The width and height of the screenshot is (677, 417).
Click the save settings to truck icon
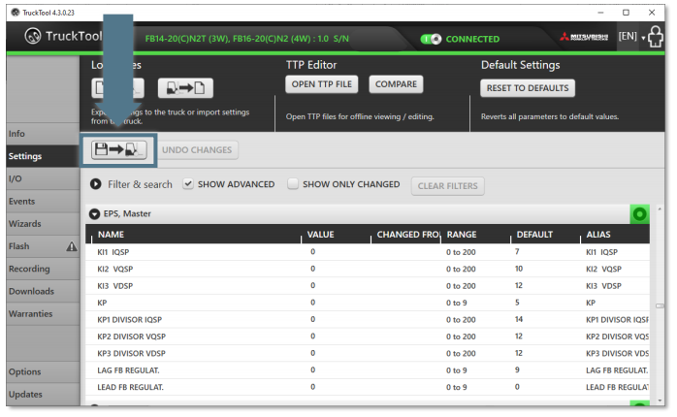116,150
